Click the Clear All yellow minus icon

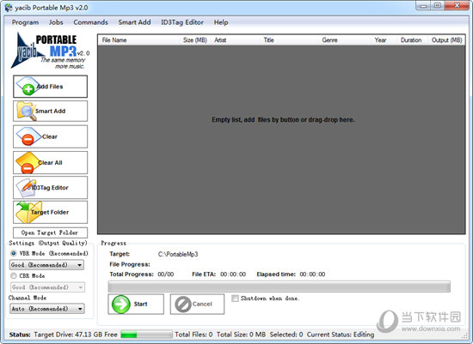(x=28, y=163)
